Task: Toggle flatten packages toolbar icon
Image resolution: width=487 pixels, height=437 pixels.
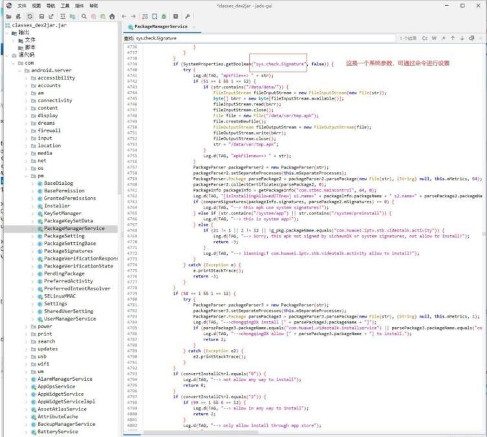Action: pos(72,16)
